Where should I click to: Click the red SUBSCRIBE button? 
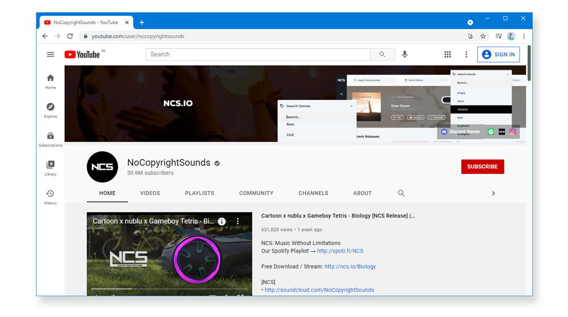482,166
